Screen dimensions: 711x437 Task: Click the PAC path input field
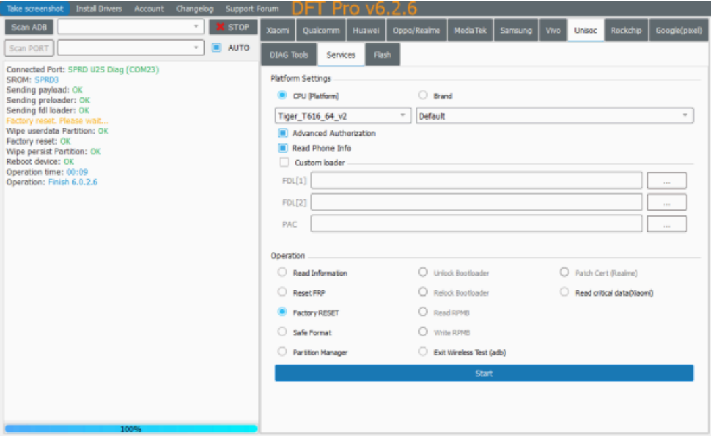[476, 224]
